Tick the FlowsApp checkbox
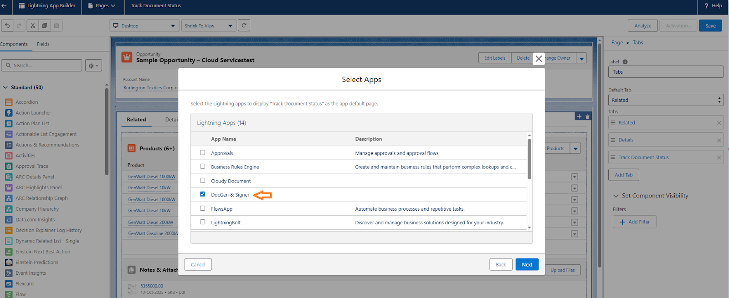Screen dimensions: 729x298 pyautogui.click(x=203, y=208)
